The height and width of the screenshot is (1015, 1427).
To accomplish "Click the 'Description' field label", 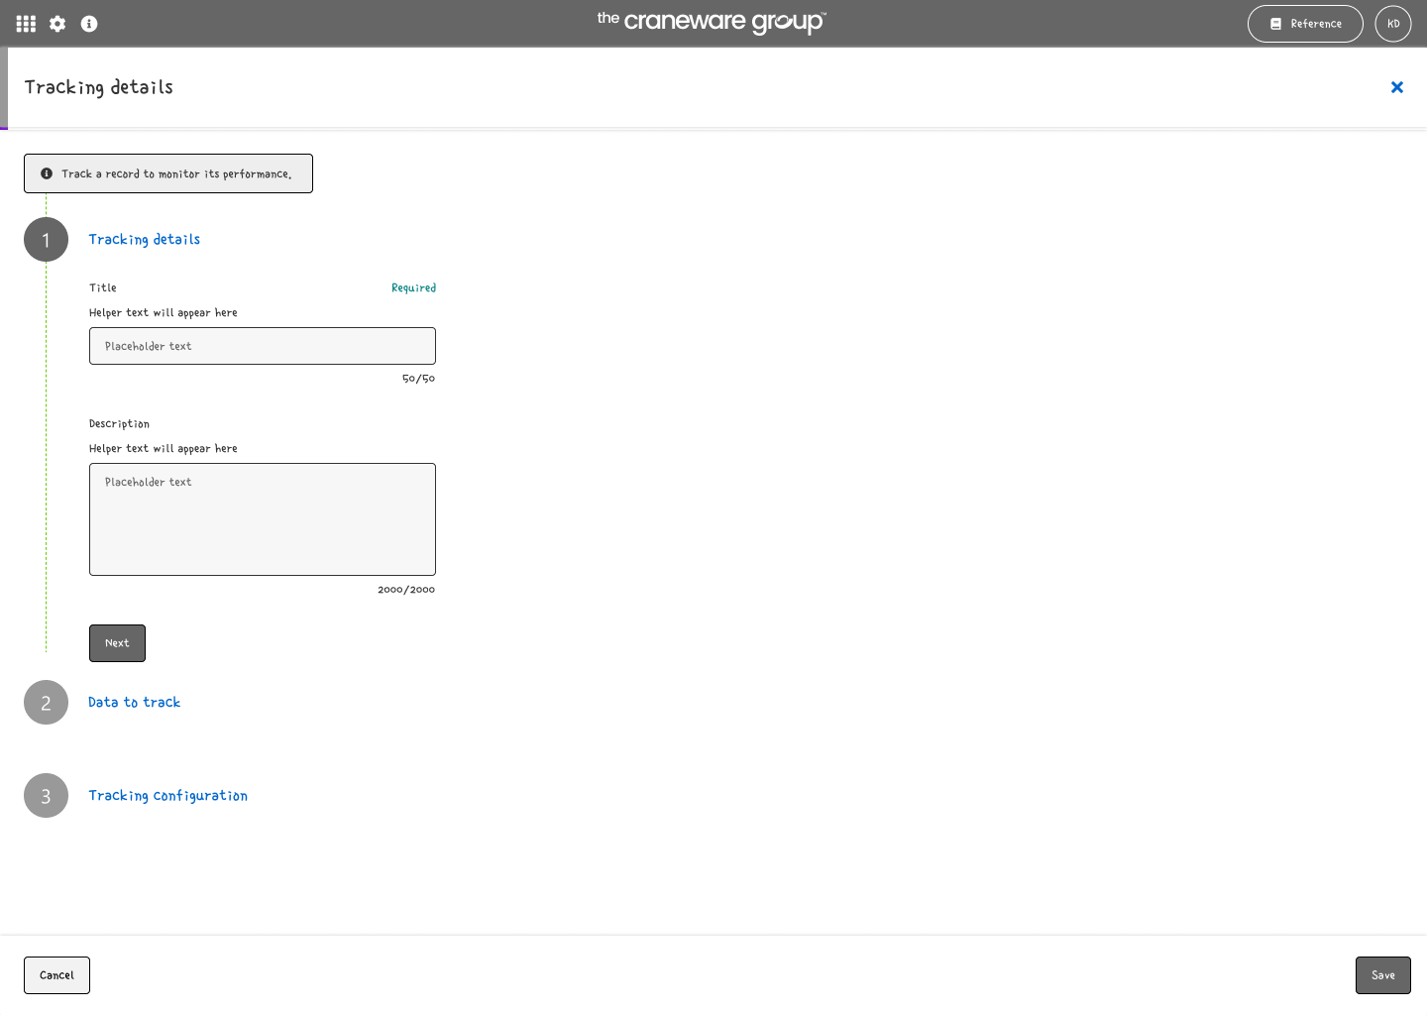I will coord(119,424).
